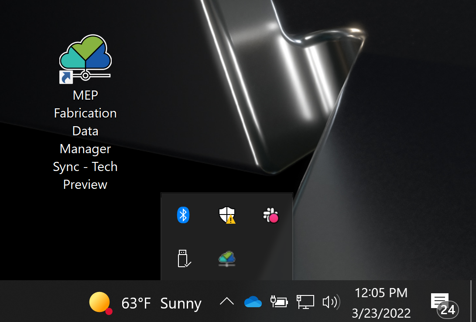Click the 3/23/2022 date in taskbar

point(381,313)
